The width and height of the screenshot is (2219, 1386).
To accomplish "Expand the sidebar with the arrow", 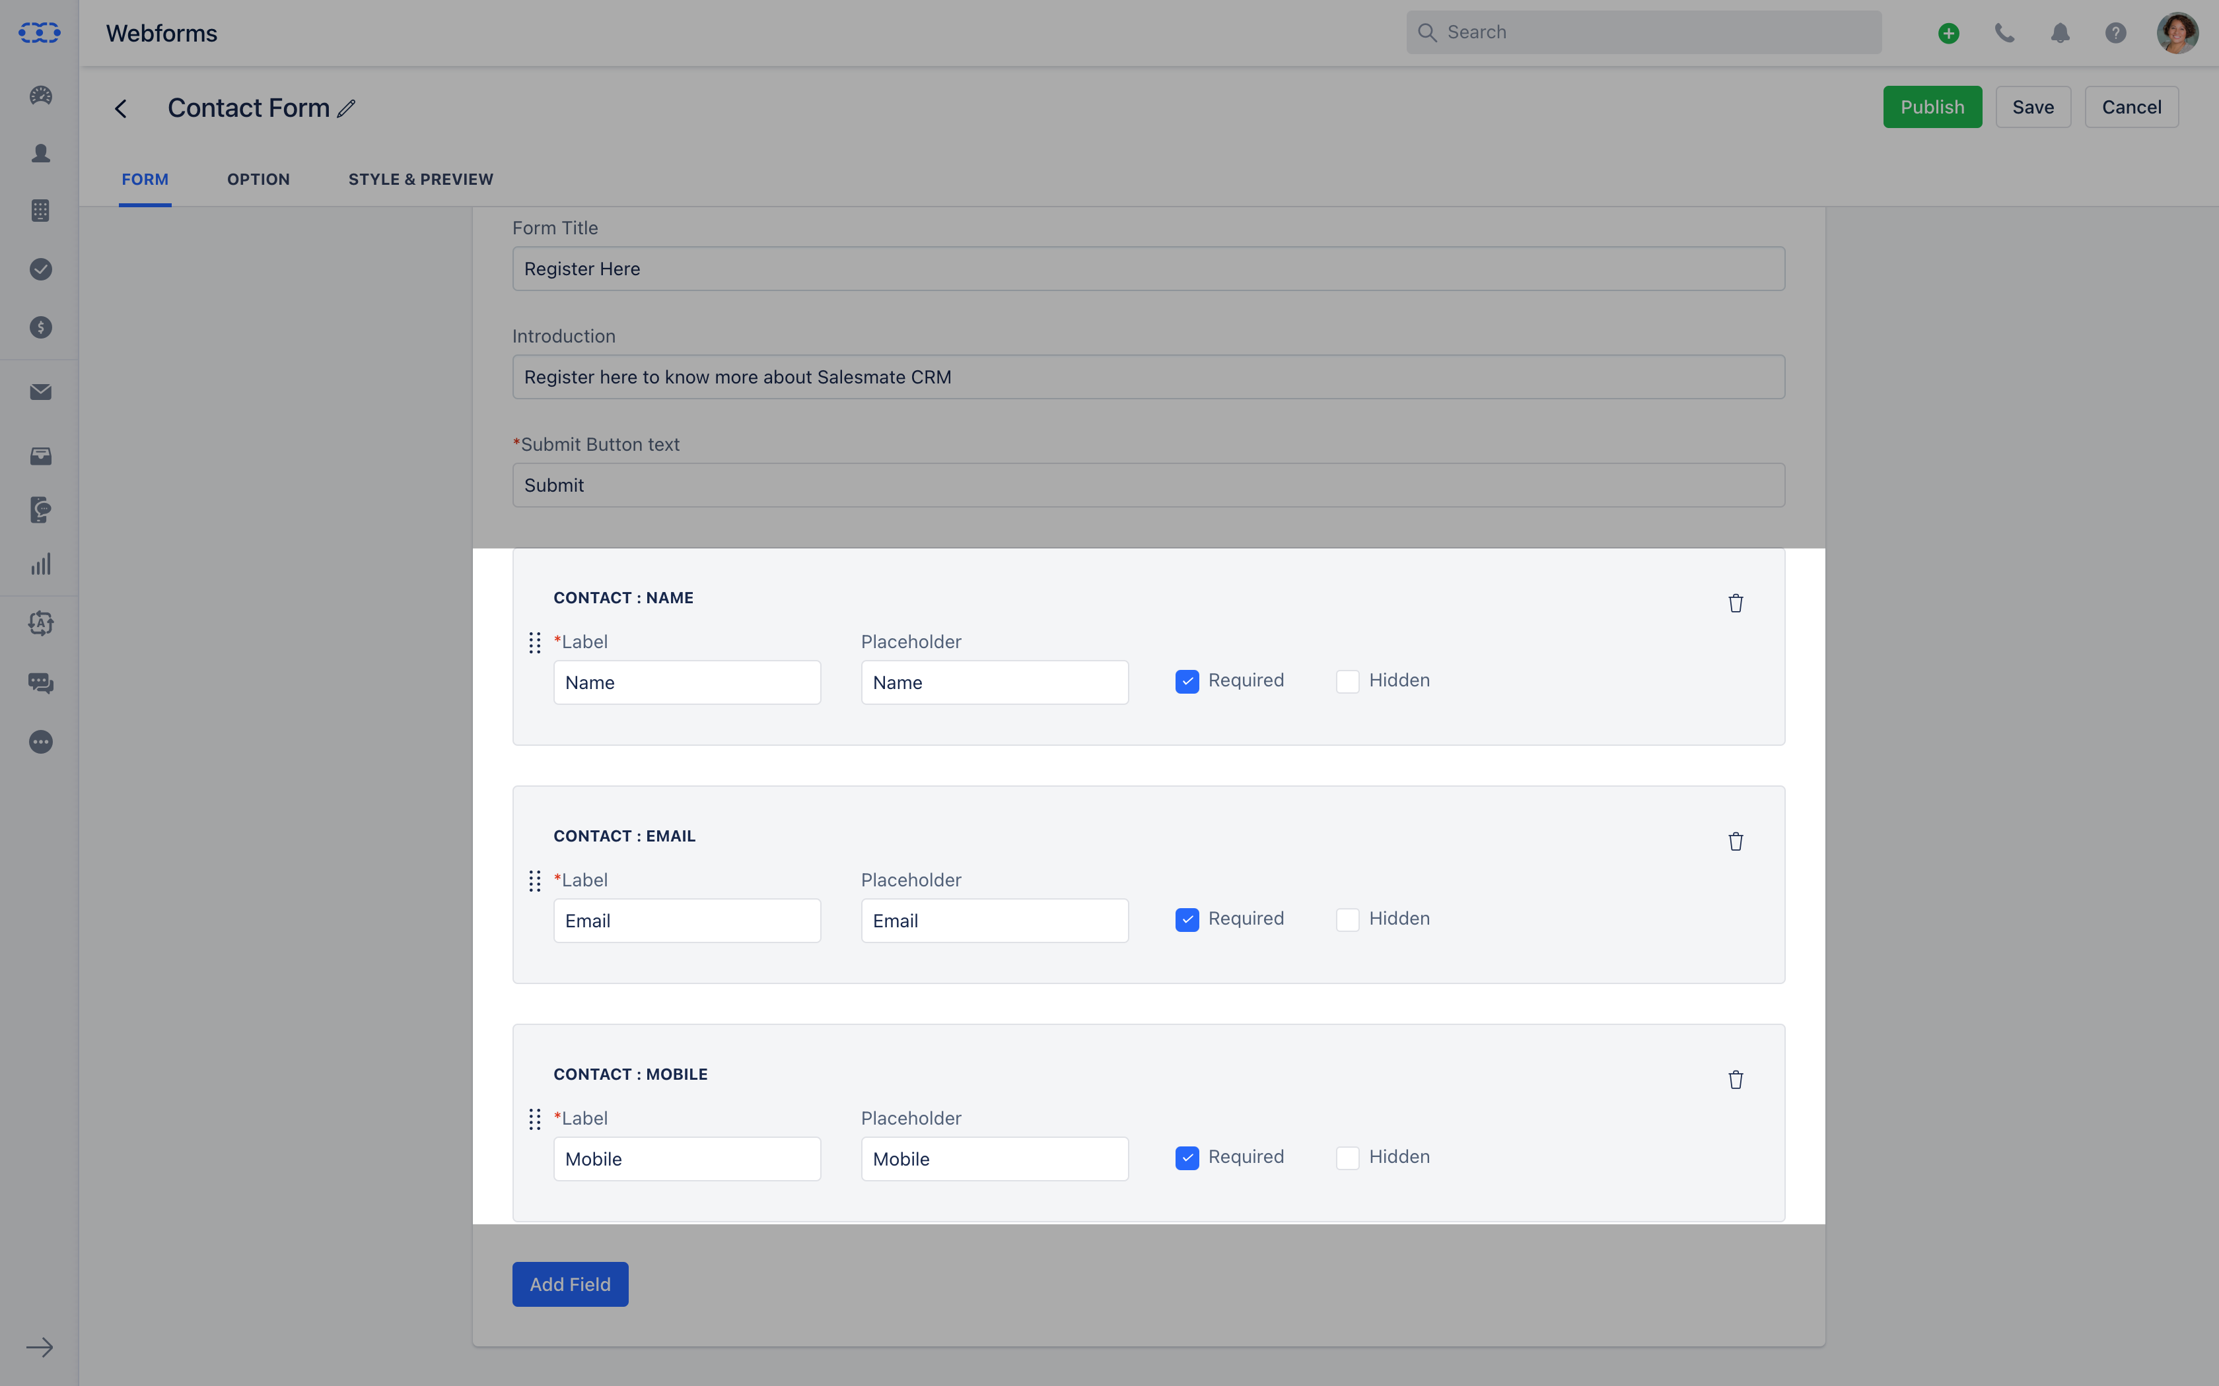I will [40, 1346].
